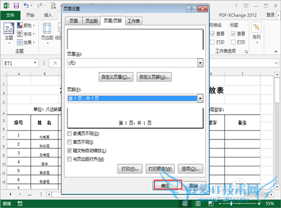Open the 字体 theme fonts menu
This screenshot has height=208, width=281.
coord(26,34)
